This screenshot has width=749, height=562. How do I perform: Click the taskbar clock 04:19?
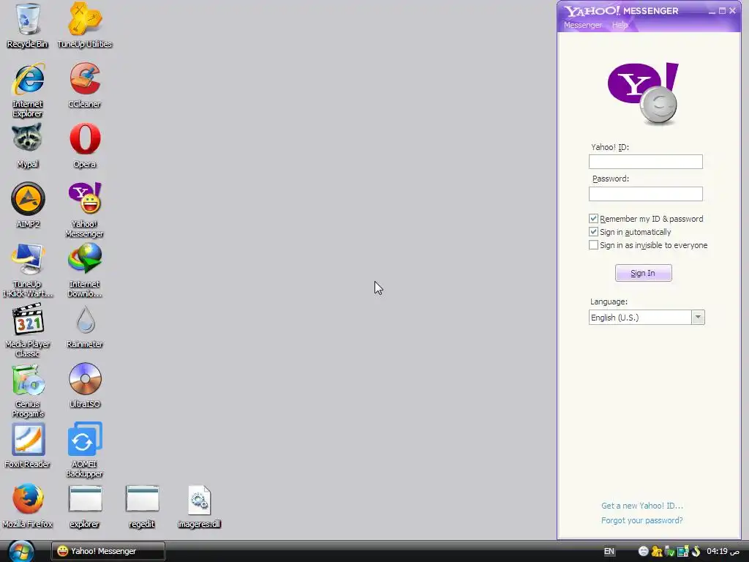[723, 551]
